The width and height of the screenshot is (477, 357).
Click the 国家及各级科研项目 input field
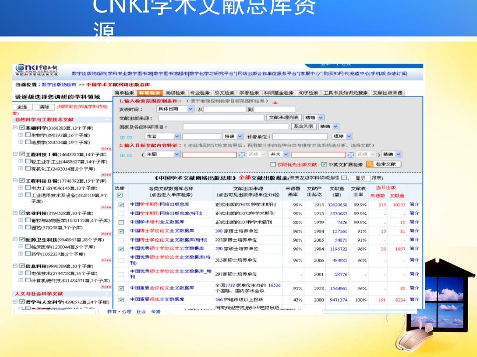236,127
